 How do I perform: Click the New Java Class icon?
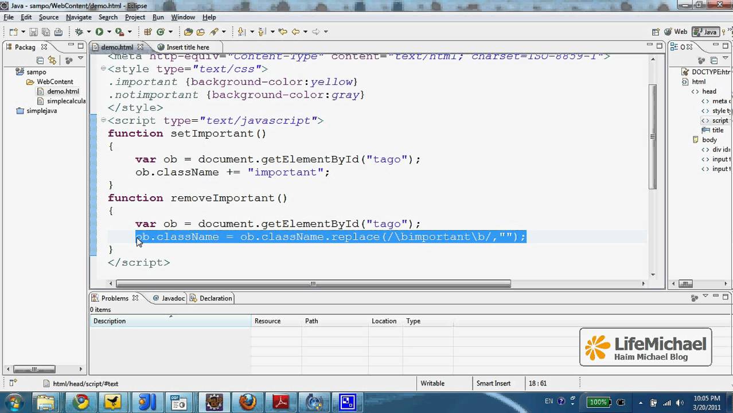(x=161, y=32)
